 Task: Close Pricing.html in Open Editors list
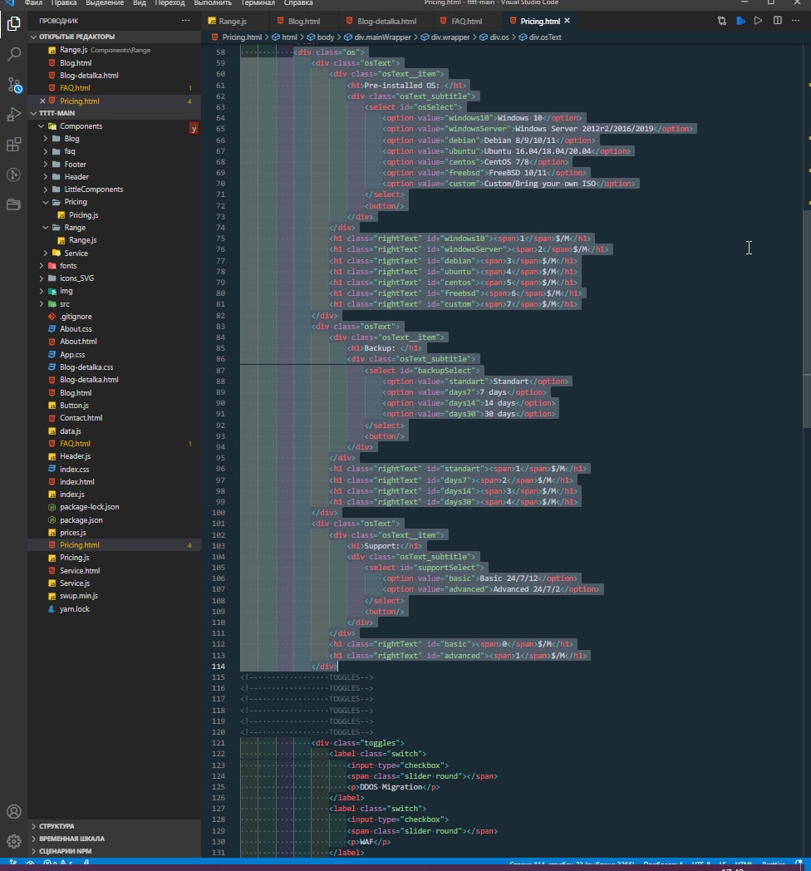point(42,101)
